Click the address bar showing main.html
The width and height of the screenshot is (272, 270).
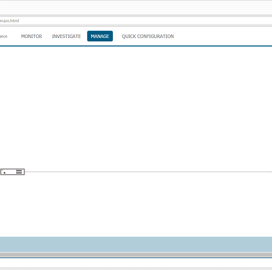click(x=136, y=21)
